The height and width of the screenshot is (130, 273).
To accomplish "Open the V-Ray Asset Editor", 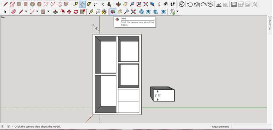I will [182, 4].
